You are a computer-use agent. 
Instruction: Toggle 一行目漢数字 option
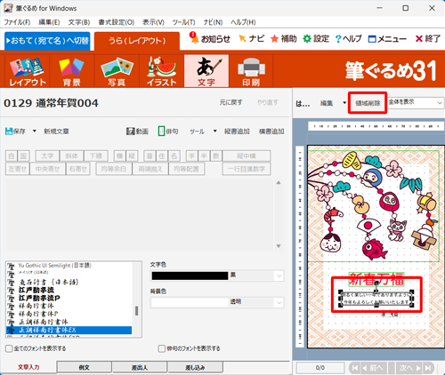tap(247, 169)
